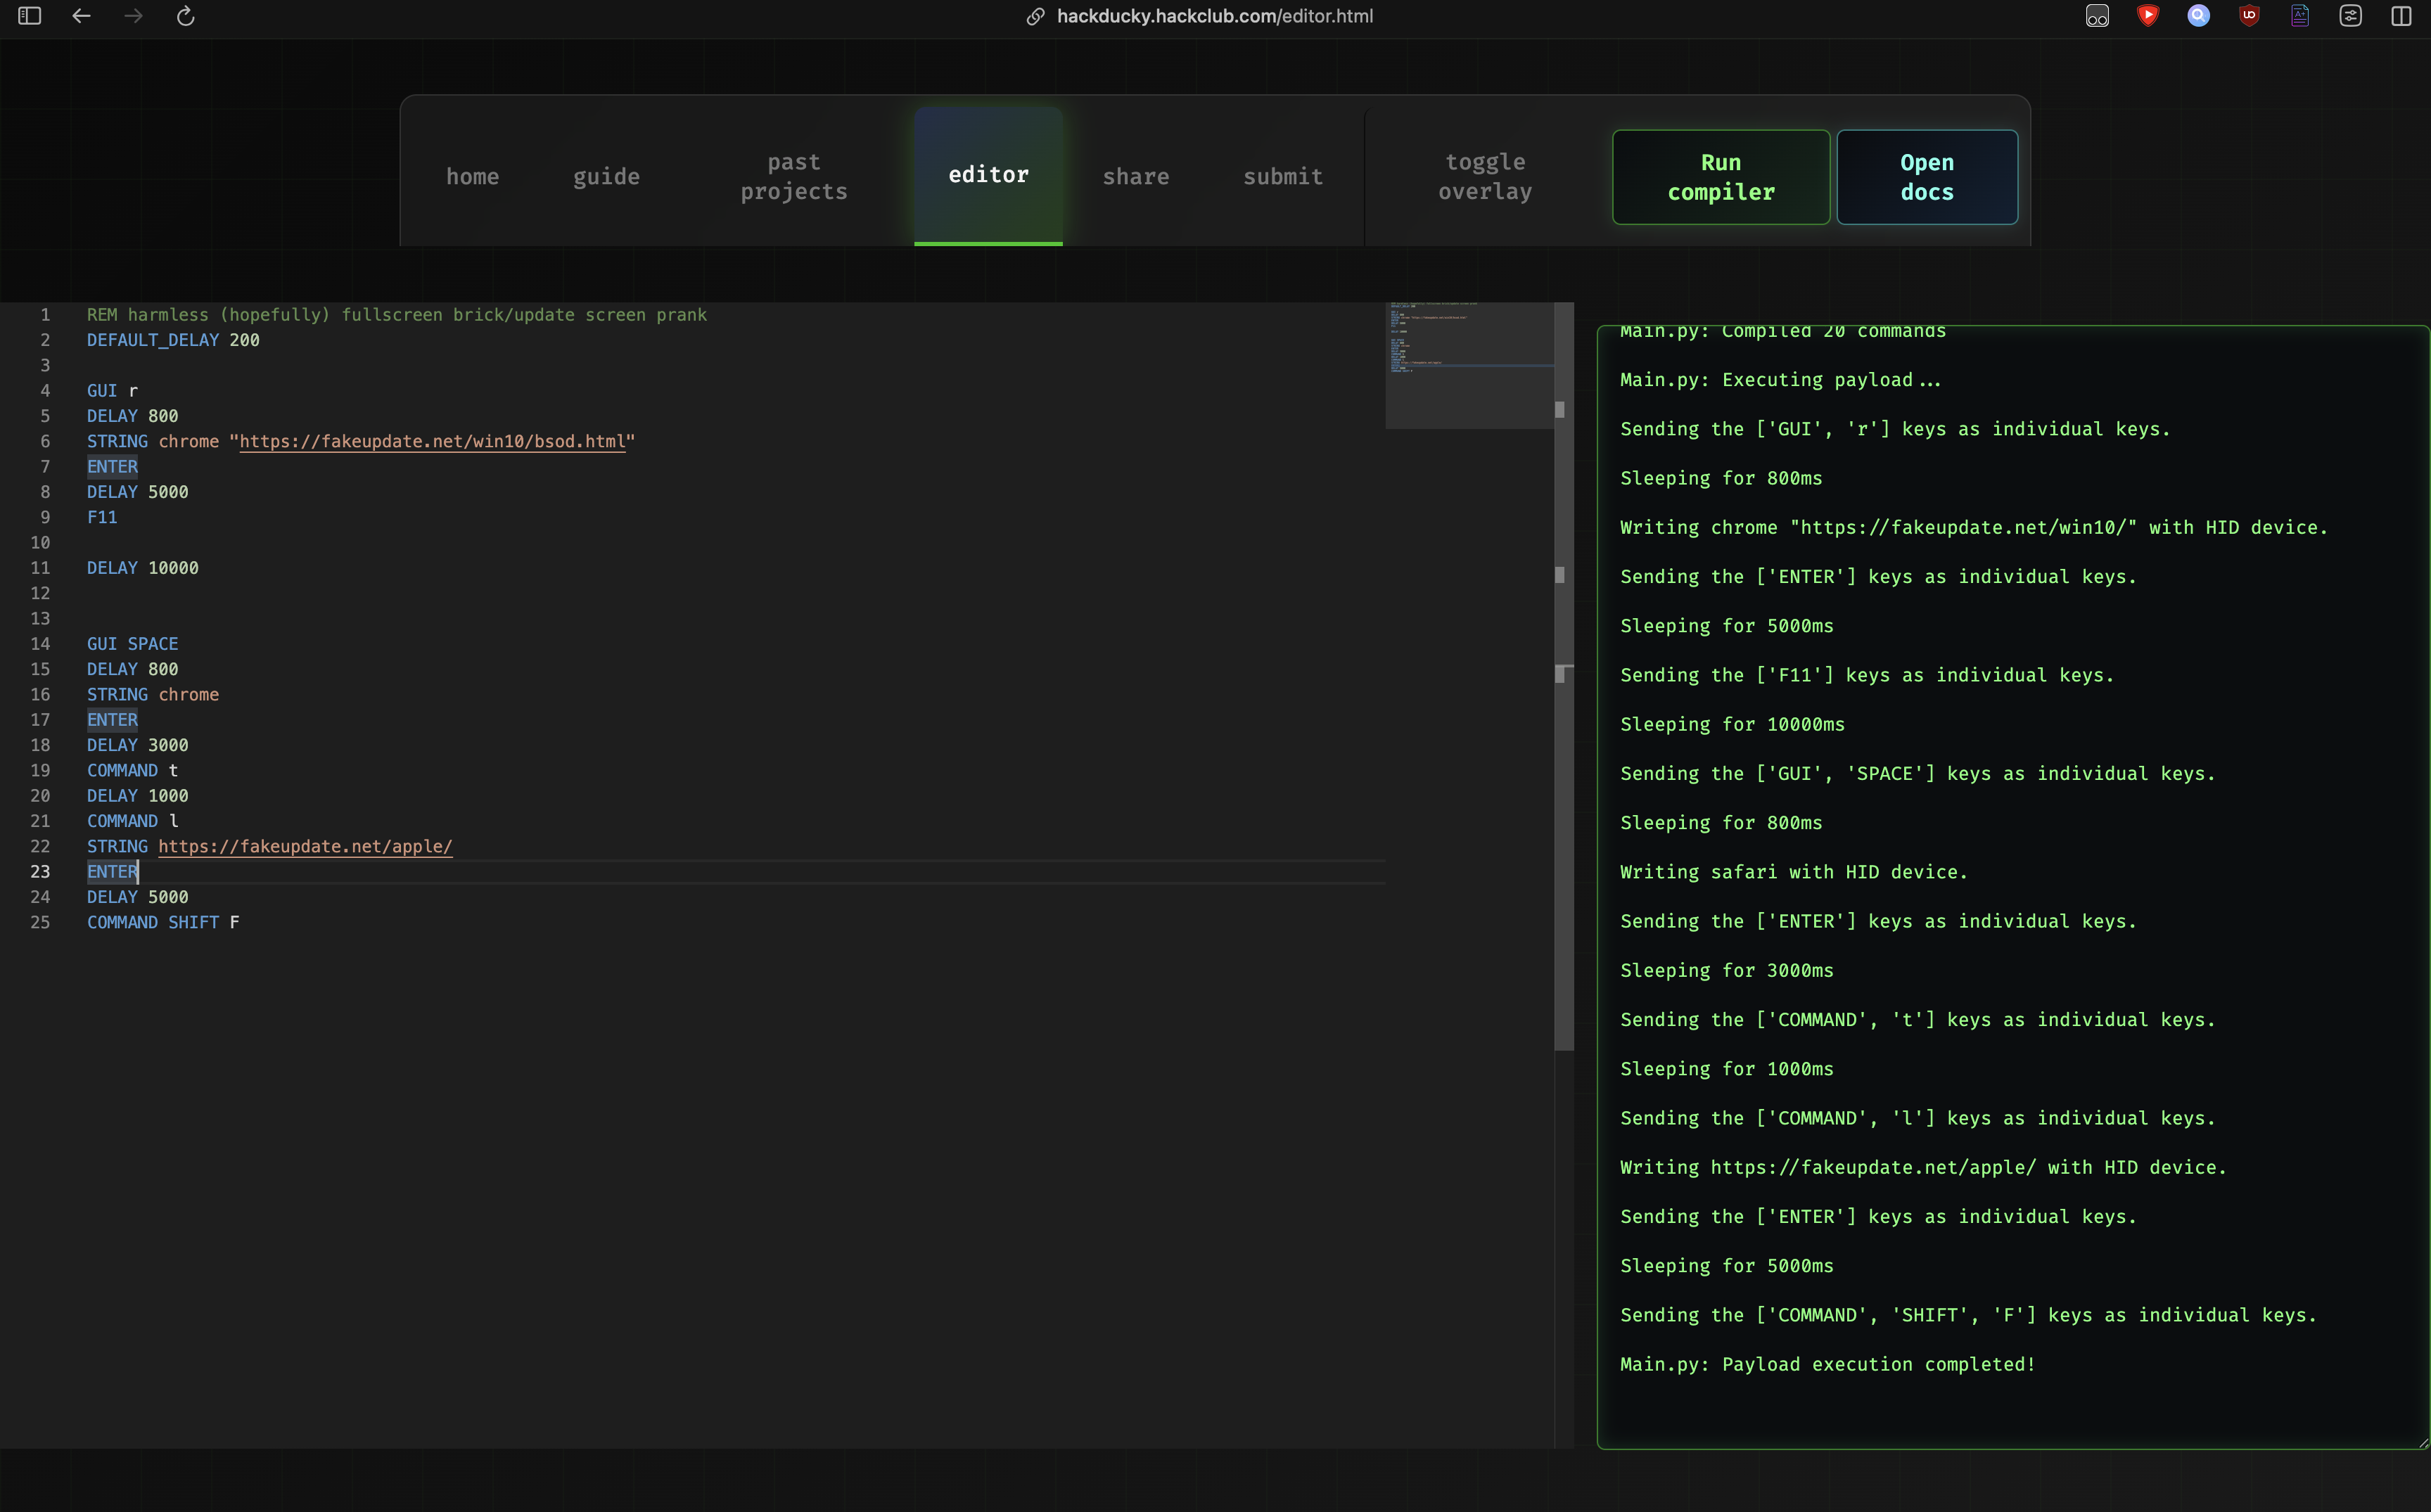Toggle the browser sidebar icon

(x=30, y=16)
